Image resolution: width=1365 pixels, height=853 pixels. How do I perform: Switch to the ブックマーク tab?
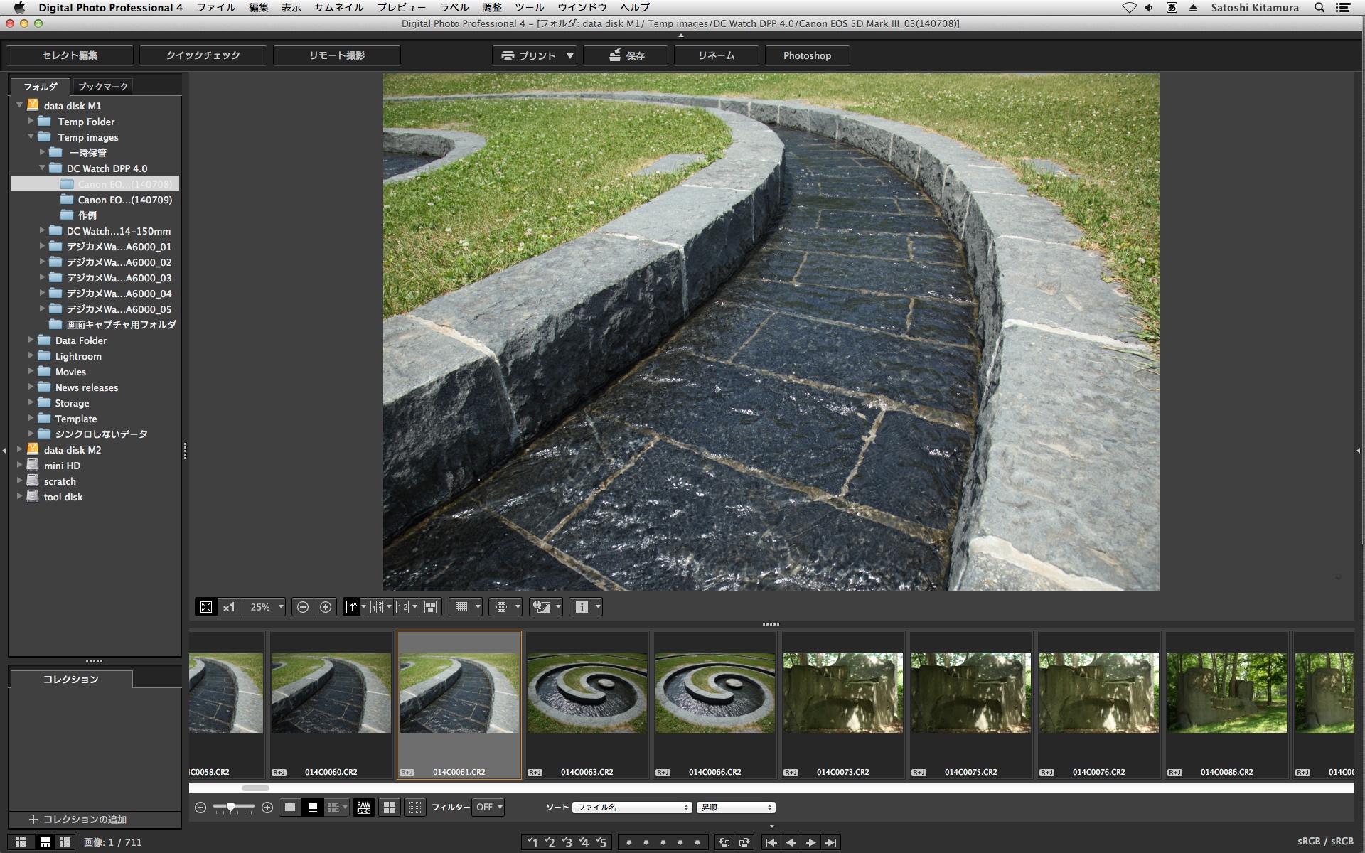[102, 87]
